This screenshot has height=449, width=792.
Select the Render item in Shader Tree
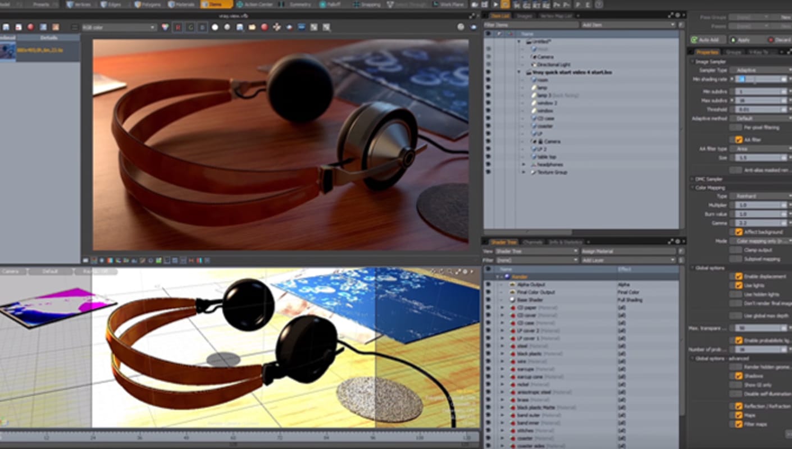click(x=520, y=277)
